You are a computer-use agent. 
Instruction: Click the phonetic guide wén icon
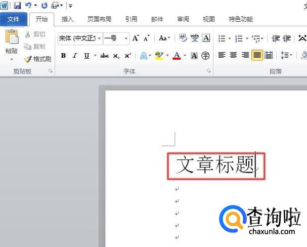pos(195,38)
